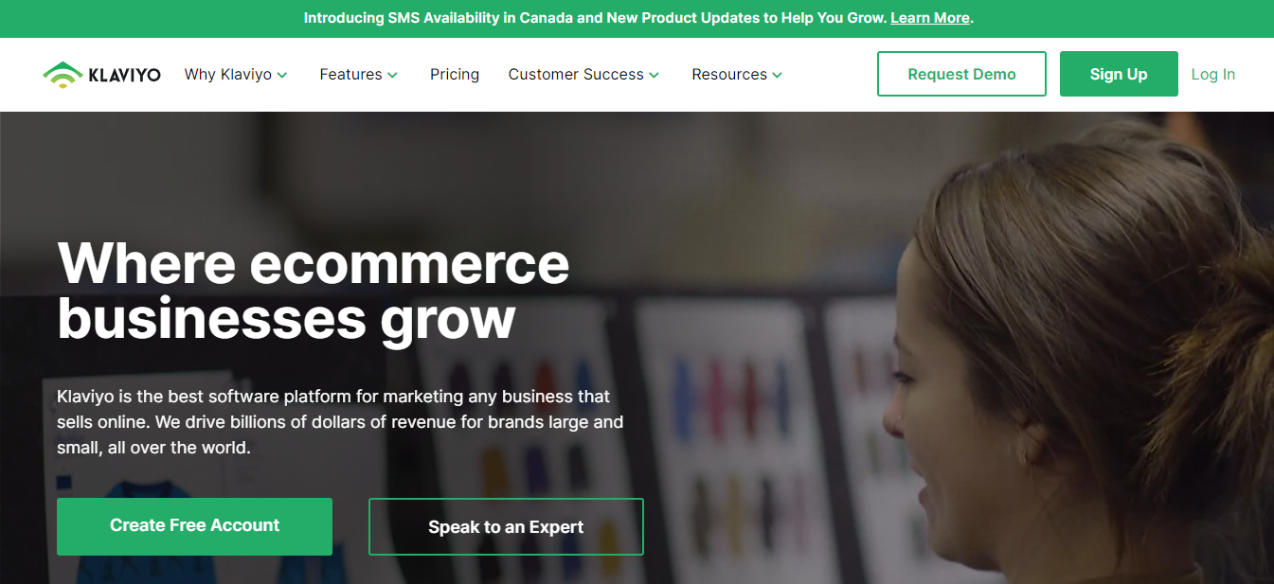Click Create Free Account button
The image size is (1274, 584).
[x=194, y=526]
